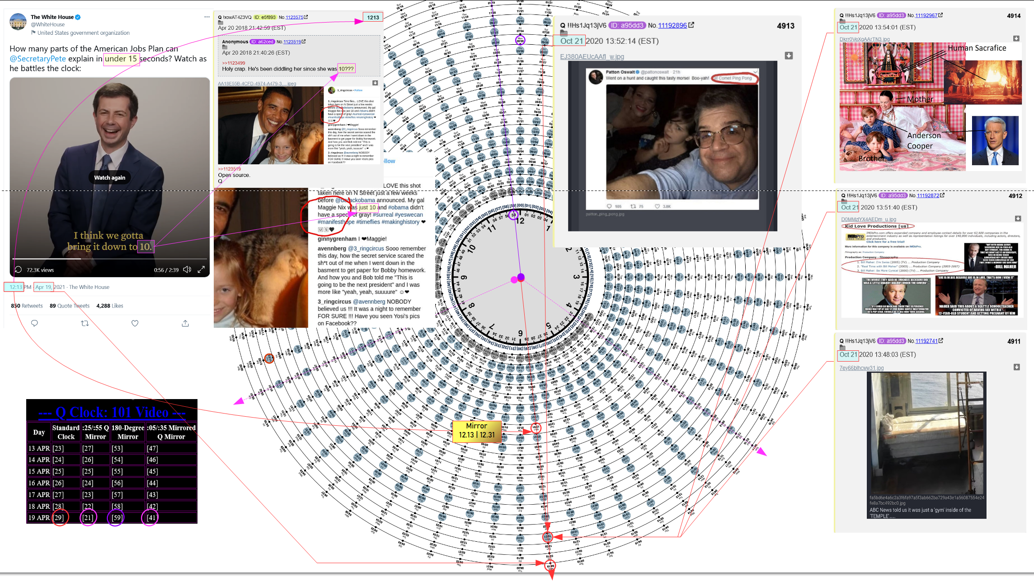Click the video progress bar
The height and width of the screenshot is (581, 1034).
(x=110, y=259)
